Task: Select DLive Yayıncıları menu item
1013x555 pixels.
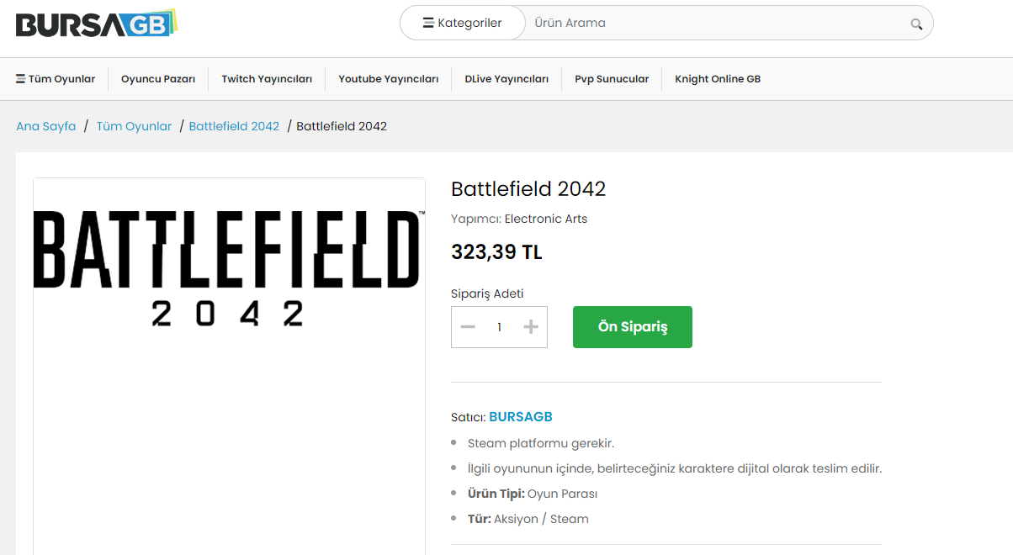Action: (x=506, y=79)
